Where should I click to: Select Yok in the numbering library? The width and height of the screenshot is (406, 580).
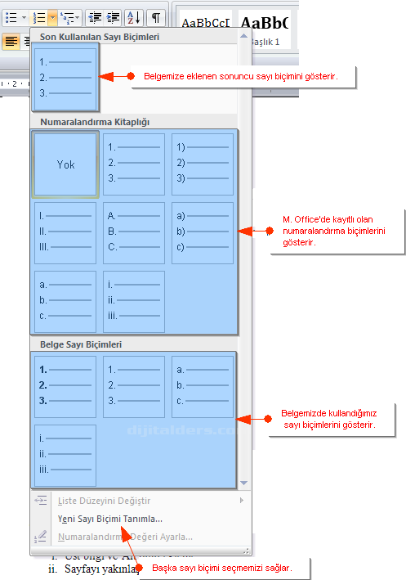coord(65,164)
